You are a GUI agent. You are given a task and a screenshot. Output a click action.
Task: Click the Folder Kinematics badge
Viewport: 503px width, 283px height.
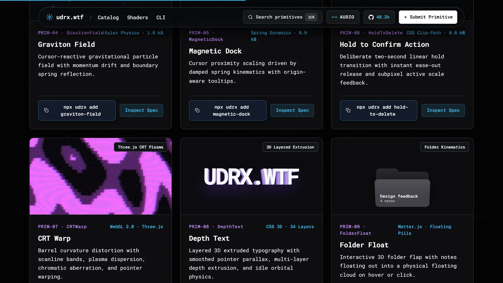[445, 147]
